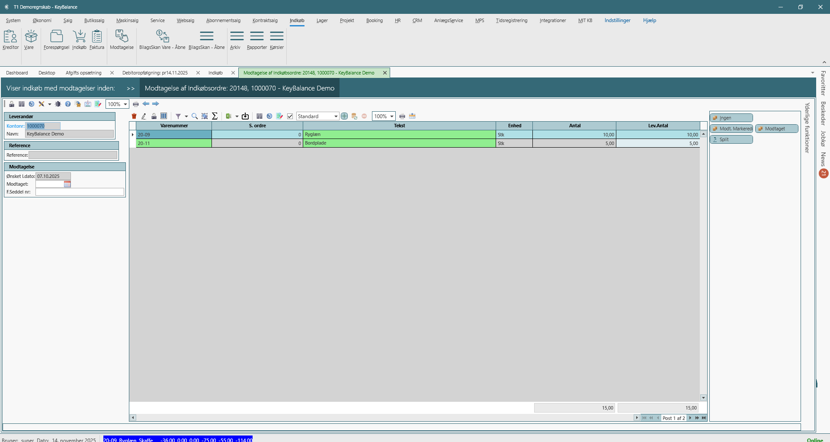Select the Bordplade row in the grid
The height and width of the screenshot is (442, 830).
pos(399,143)
